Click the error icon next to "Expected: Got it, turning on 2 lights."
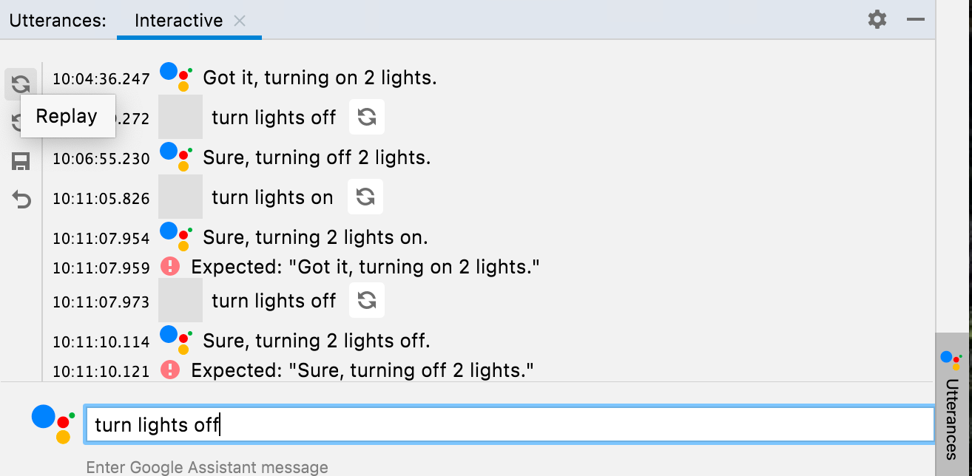This screenshot has width=972, height=476. [x=169, y=266]
